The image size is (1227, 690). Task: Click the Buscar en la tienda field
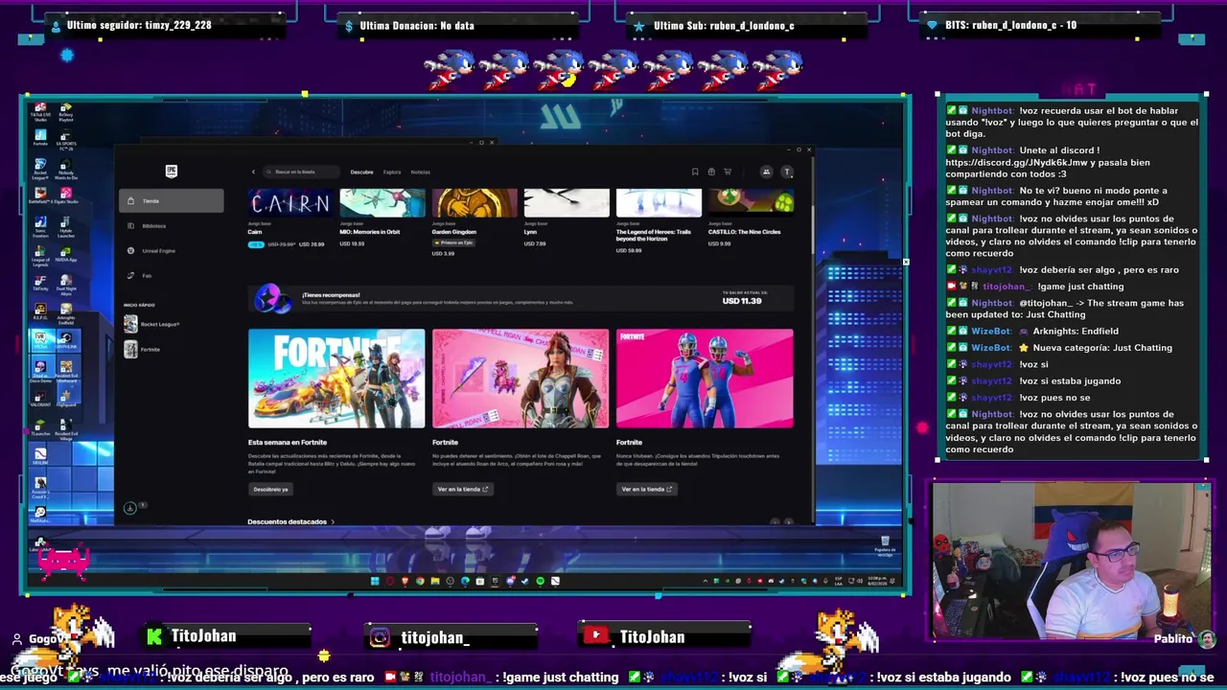click(x=301, y=172)
